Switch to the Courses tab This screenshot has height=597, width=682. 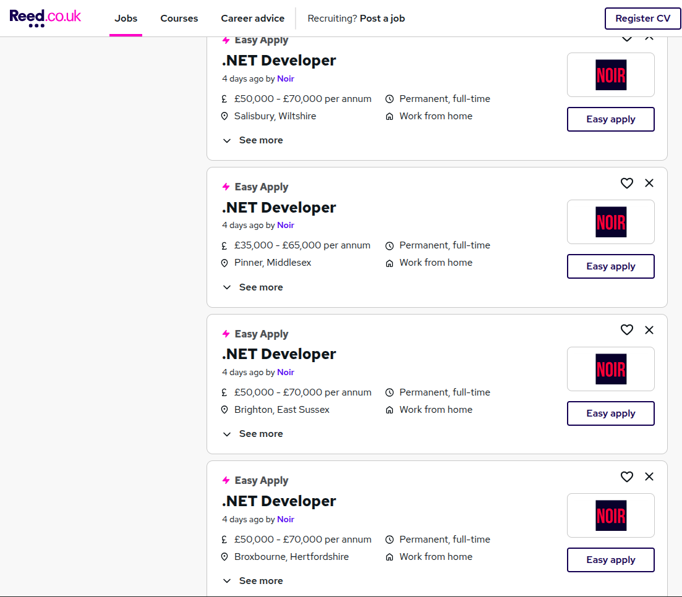tap(179, 19)
